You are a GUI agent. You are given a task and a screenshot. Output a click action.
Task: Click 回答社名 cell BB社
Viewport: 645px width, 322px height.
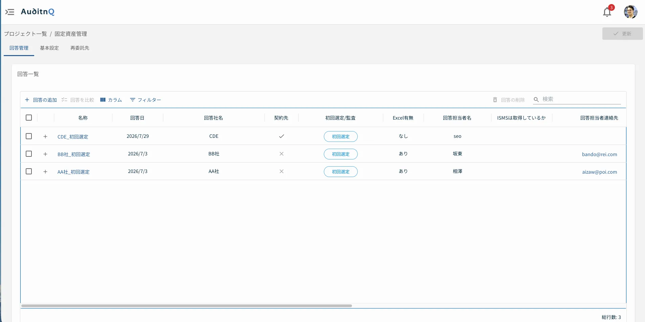coord(214,154)
